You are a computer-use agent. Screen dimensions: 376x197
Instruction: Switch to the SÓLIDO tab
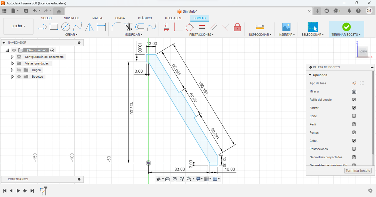pyautogui.click(x=46, y=18)
